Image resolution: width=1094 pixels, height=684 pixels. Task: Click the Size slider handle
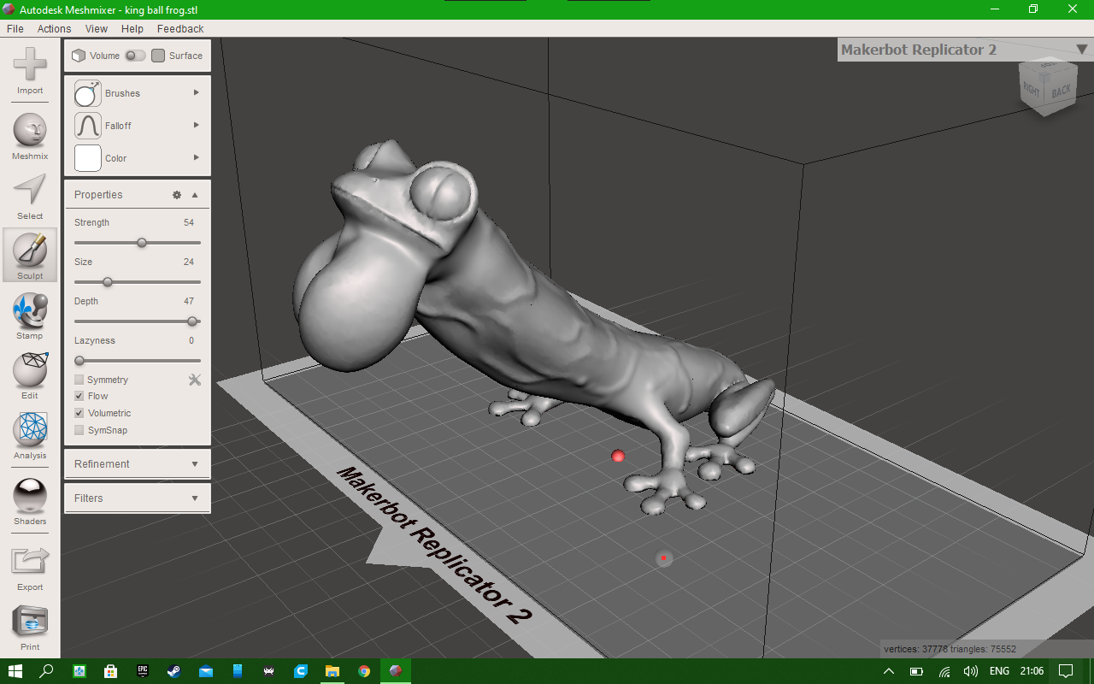click(x=108, y=282)
